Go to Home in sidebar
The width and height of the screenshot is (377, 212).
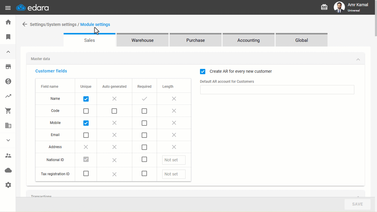click(x=8, y=22)
